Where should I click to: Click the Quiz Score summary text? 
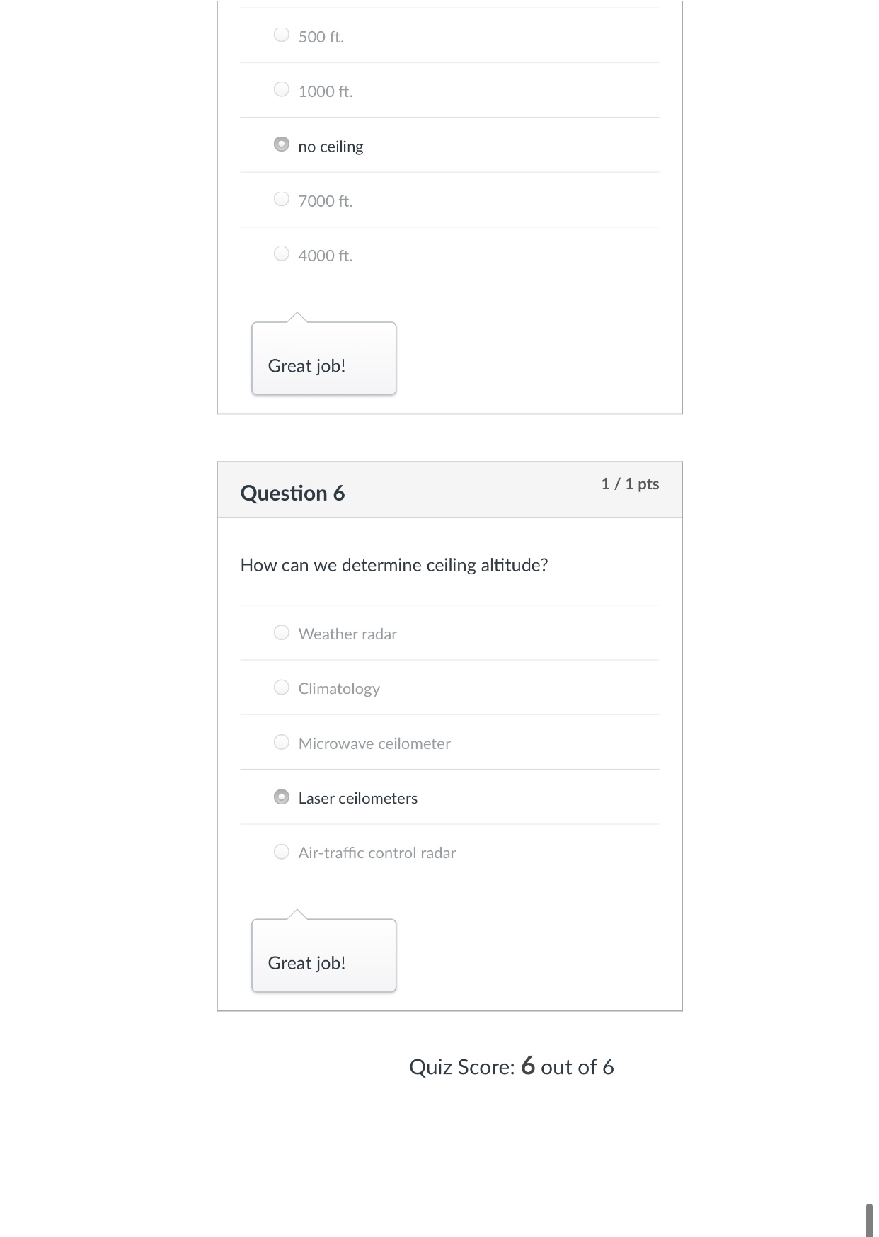pos(511,1067)
